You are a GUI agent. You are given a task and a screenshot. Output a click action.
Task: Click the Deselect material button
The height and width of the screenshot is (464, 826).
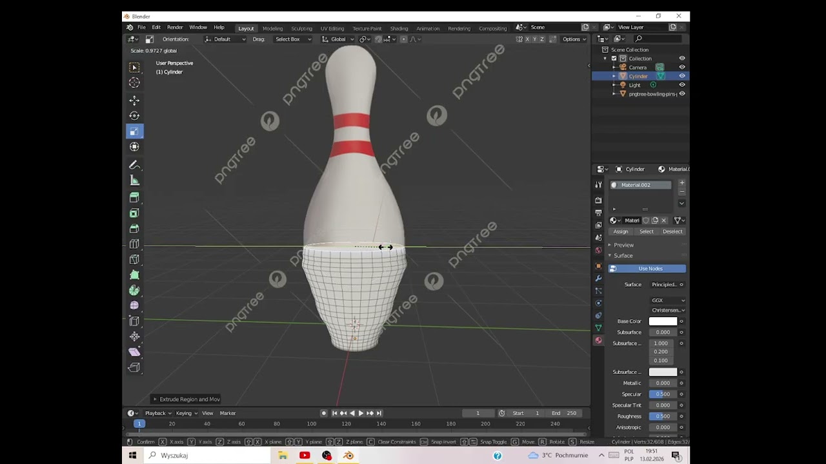tap(672, 231)
